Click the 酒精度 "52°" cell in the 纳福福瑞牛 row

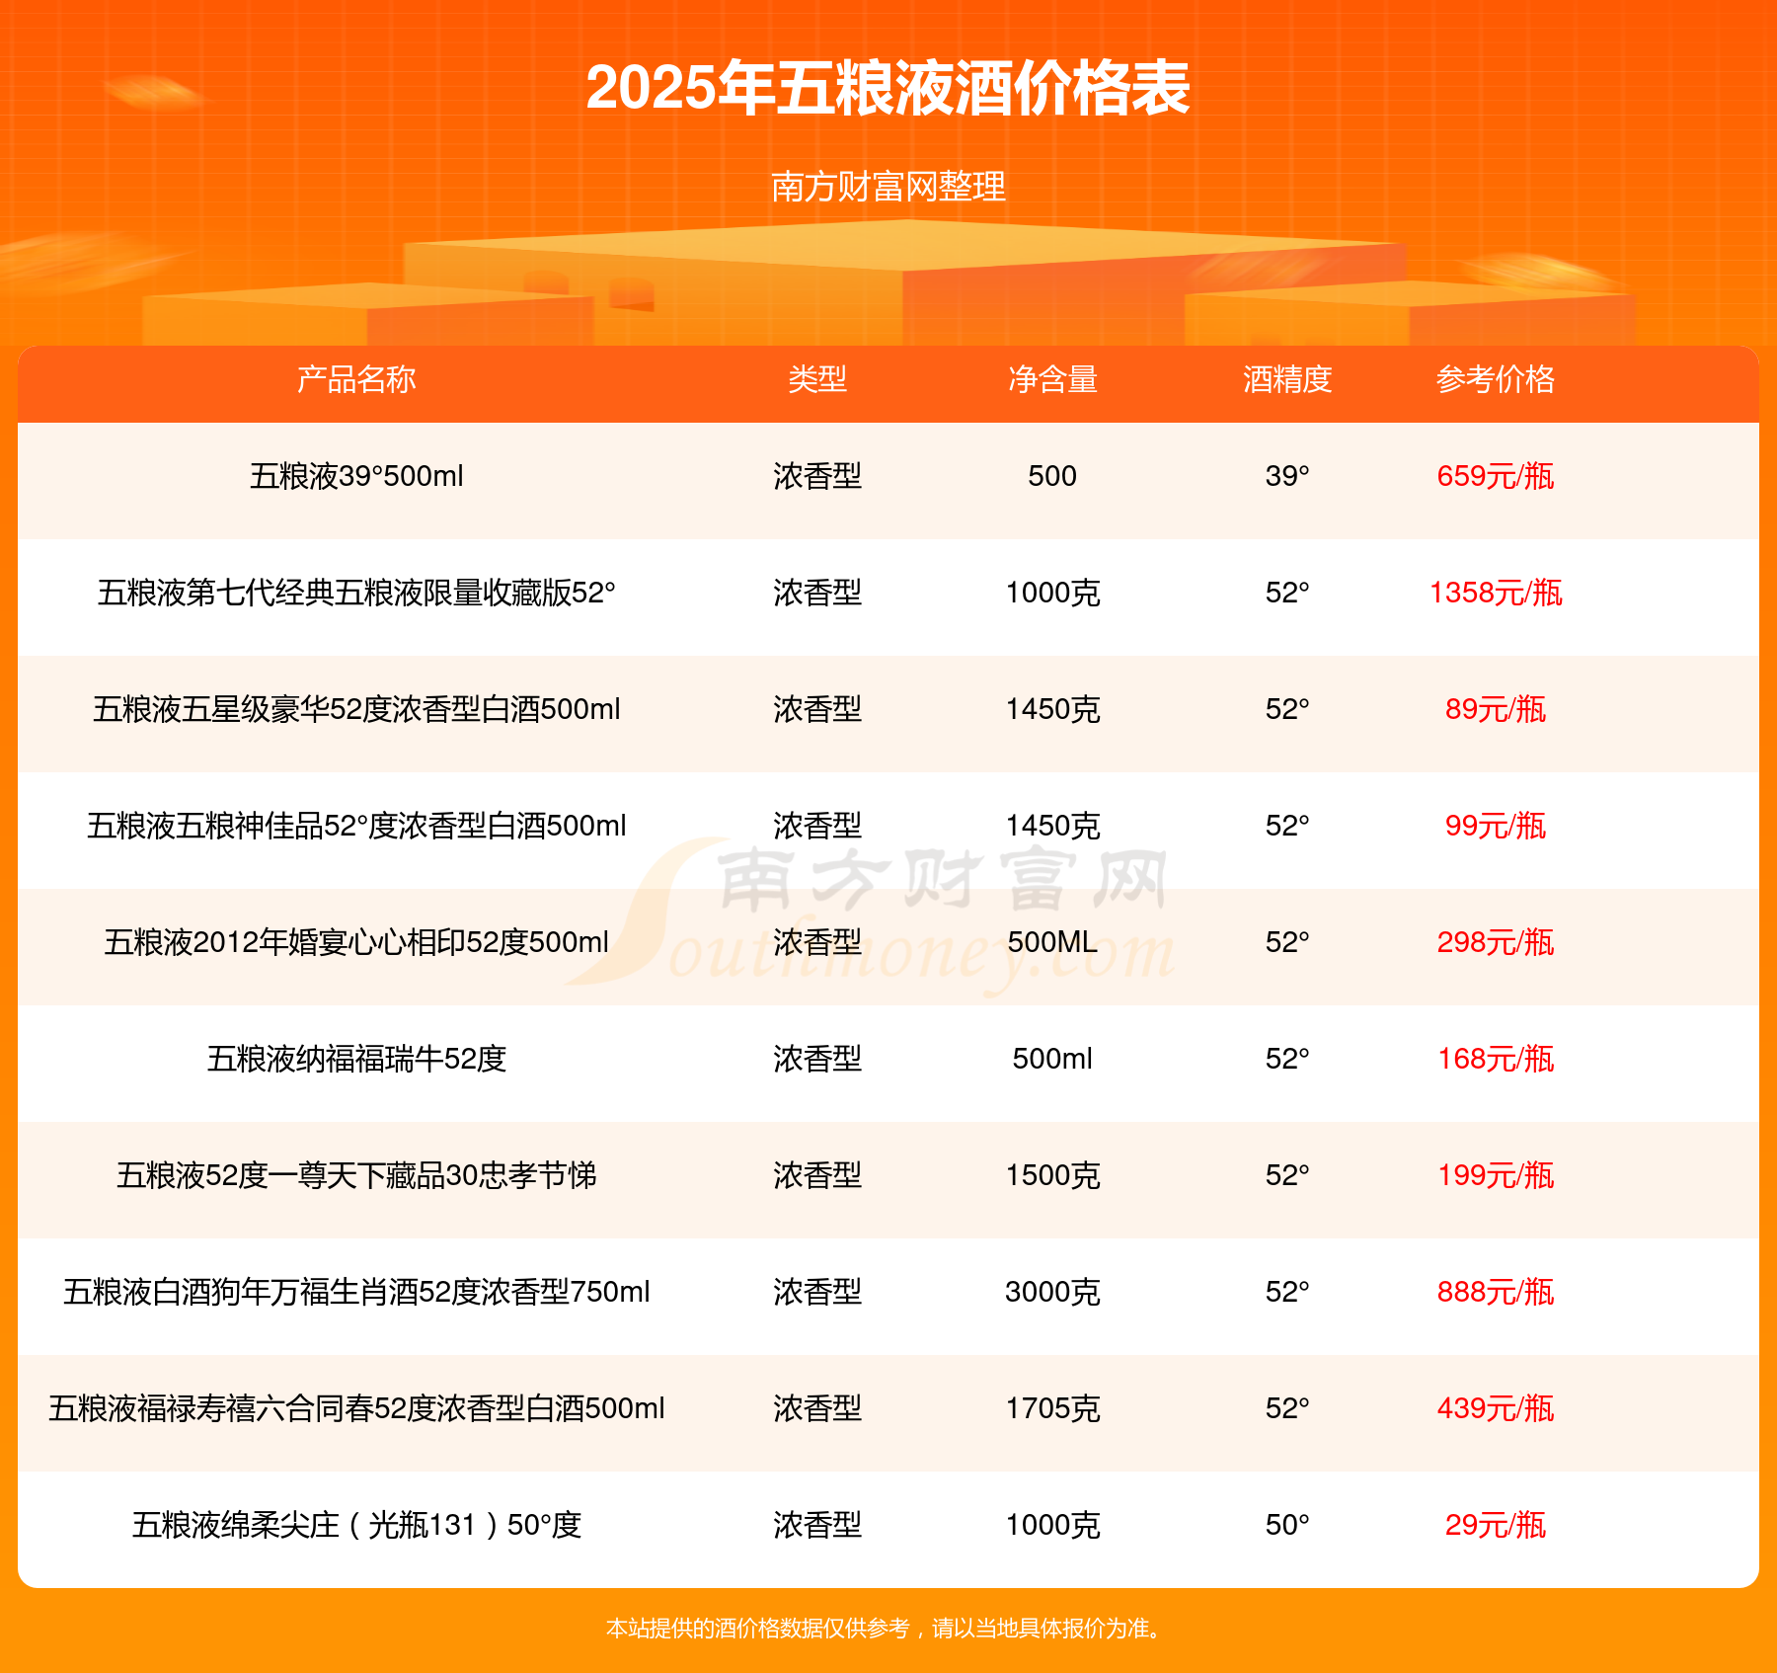pos(1287,1059)
